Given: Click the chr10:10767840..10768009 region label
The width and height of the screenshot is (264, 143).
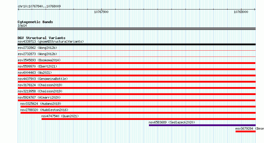Looking at the screenshot, I should tap(39, 6).
